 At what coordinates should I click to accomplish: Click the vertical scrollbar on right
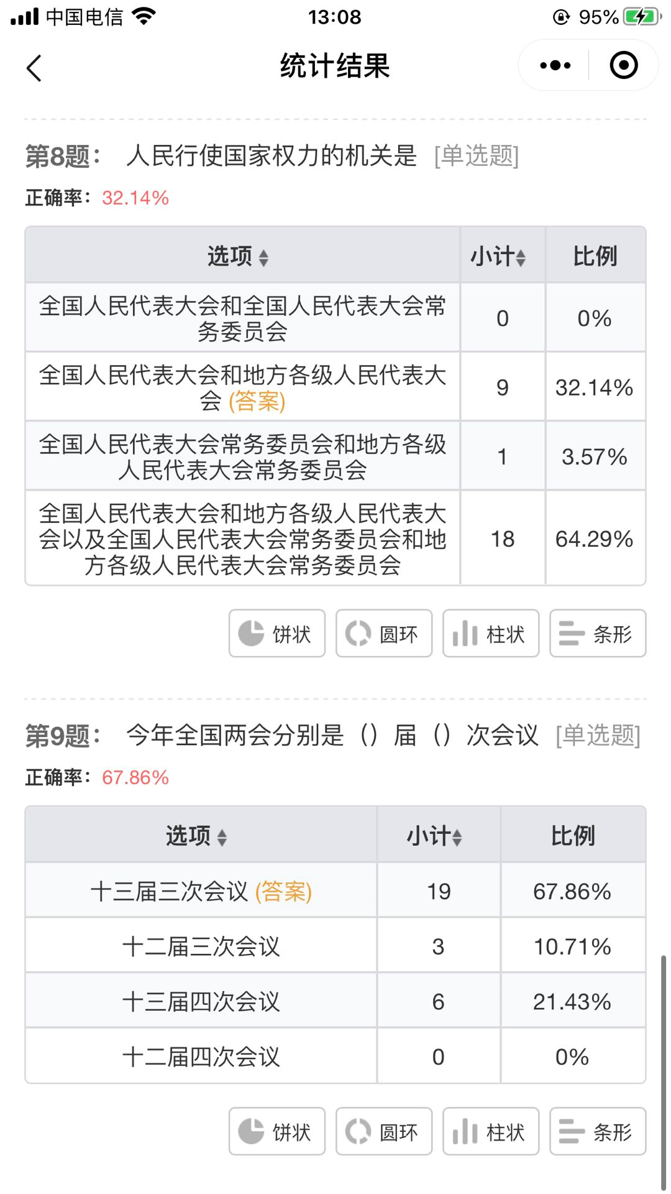pos(663,1070)
